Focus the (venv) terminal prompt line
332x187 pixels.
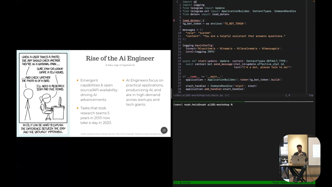pyautogui.click(x=203, y=105)
